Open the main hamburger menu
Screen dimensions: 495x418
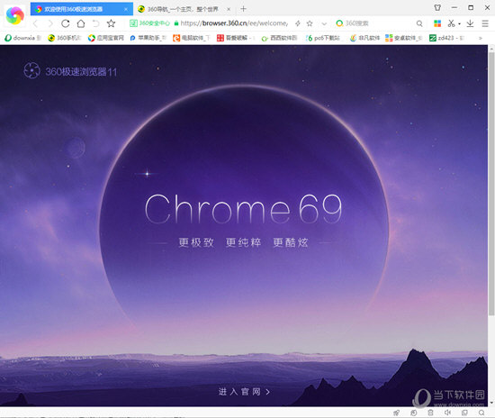coord(485,23)
